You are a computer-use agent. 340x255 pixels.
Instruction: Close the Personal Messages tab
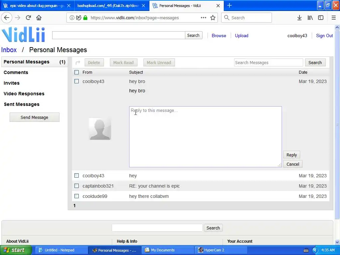[218, 6]
